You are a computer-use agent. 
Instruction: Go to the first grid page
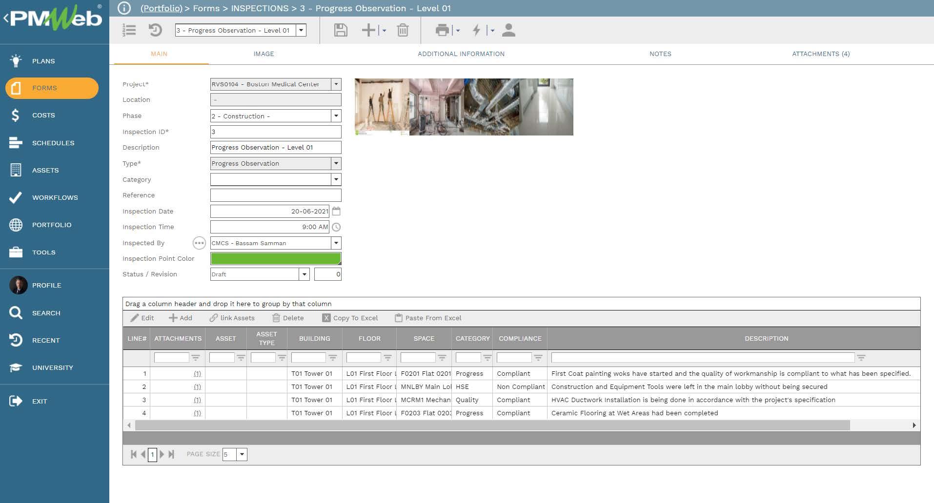[133, 454]
